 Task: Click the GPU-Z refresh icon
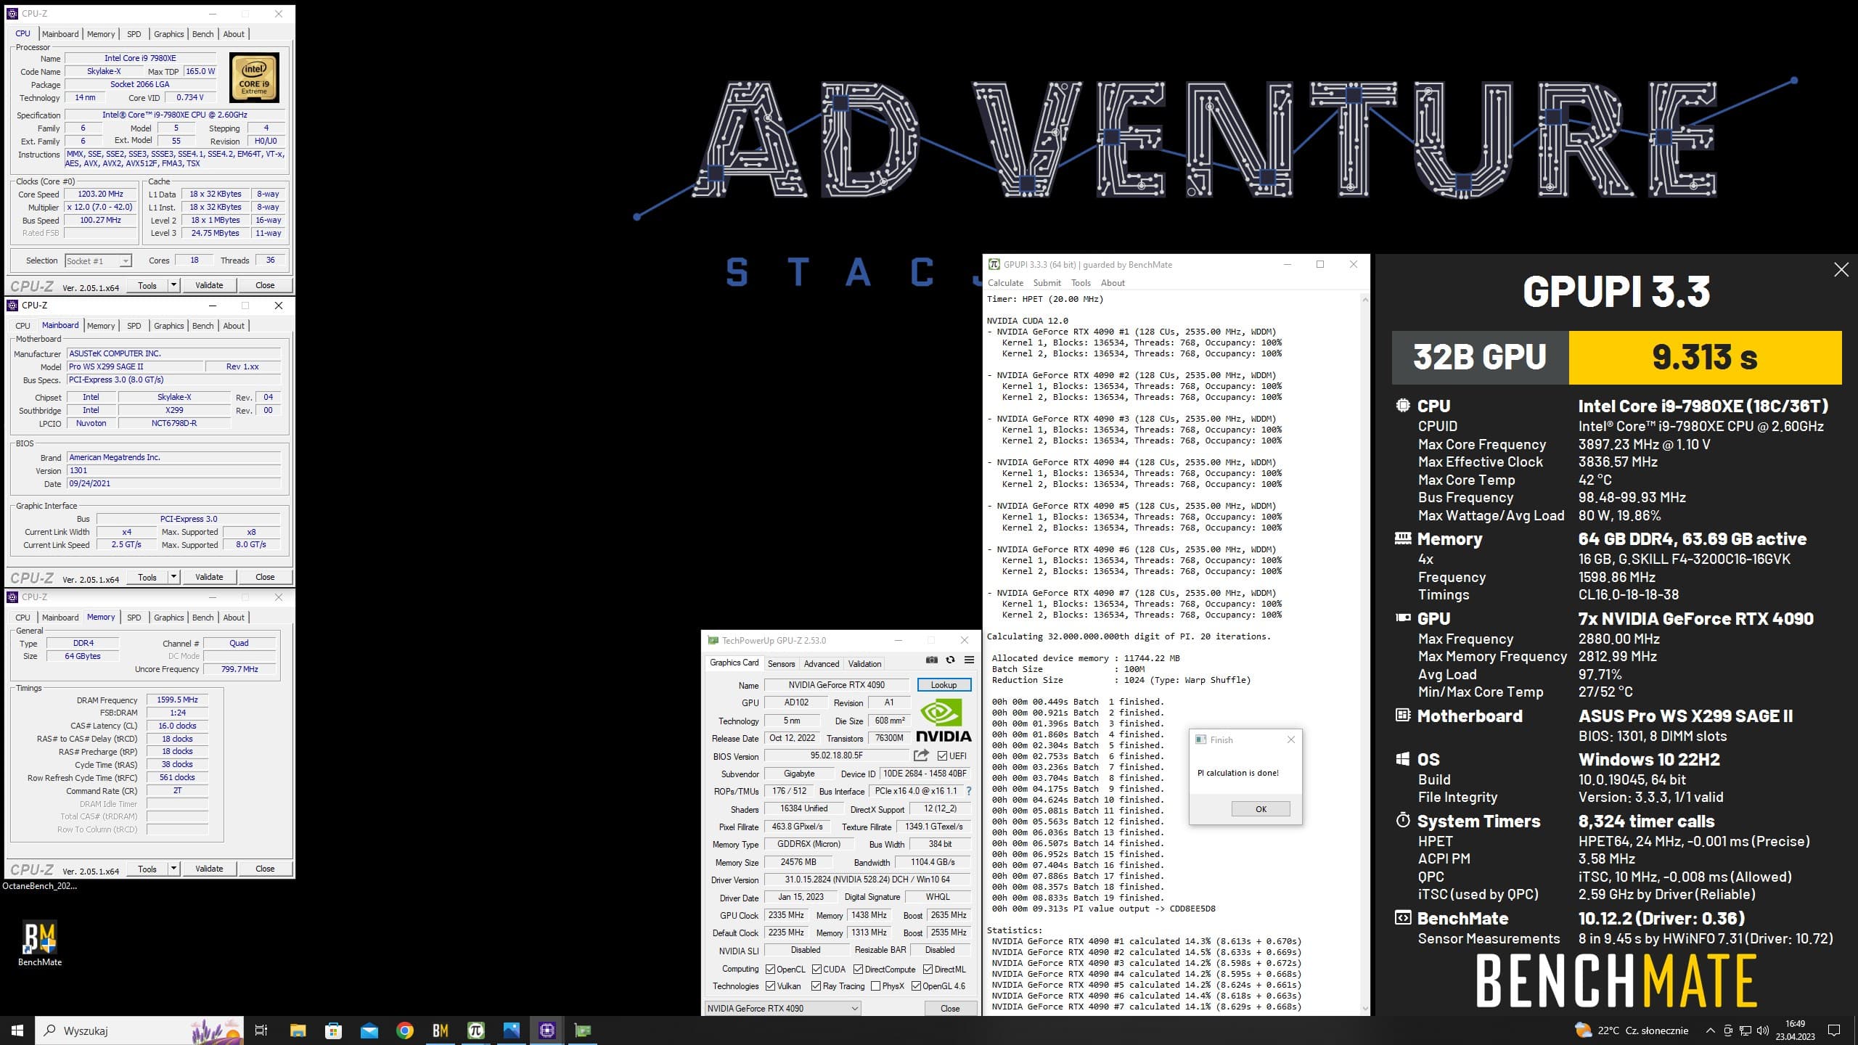pos(950,660)
